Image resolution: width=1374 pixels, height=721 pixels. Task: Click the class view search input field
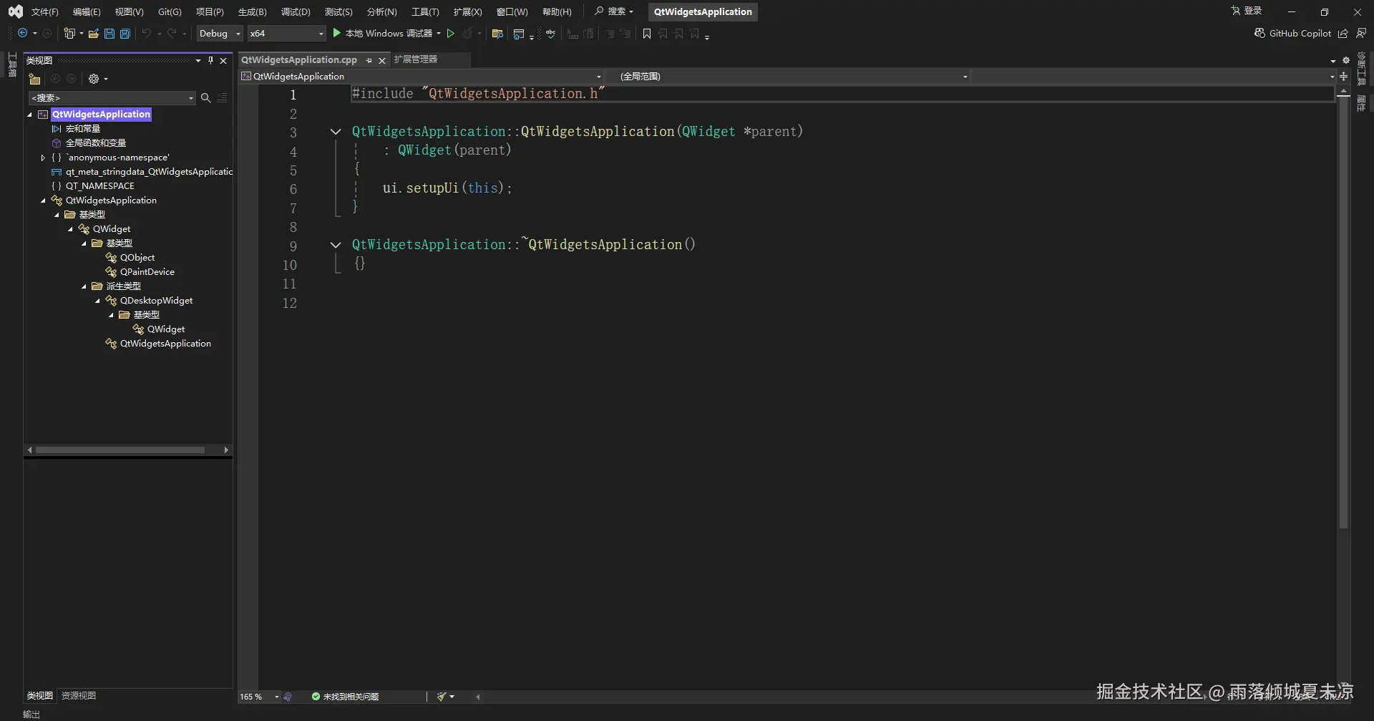(107, 98)
